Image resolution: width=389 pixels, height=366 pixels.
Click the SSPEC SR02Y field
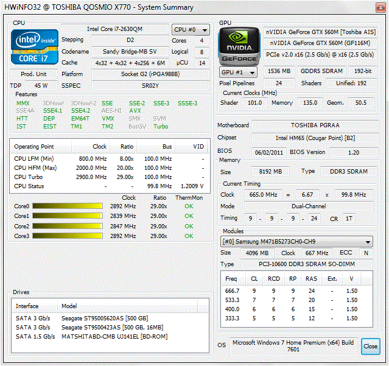150,86
